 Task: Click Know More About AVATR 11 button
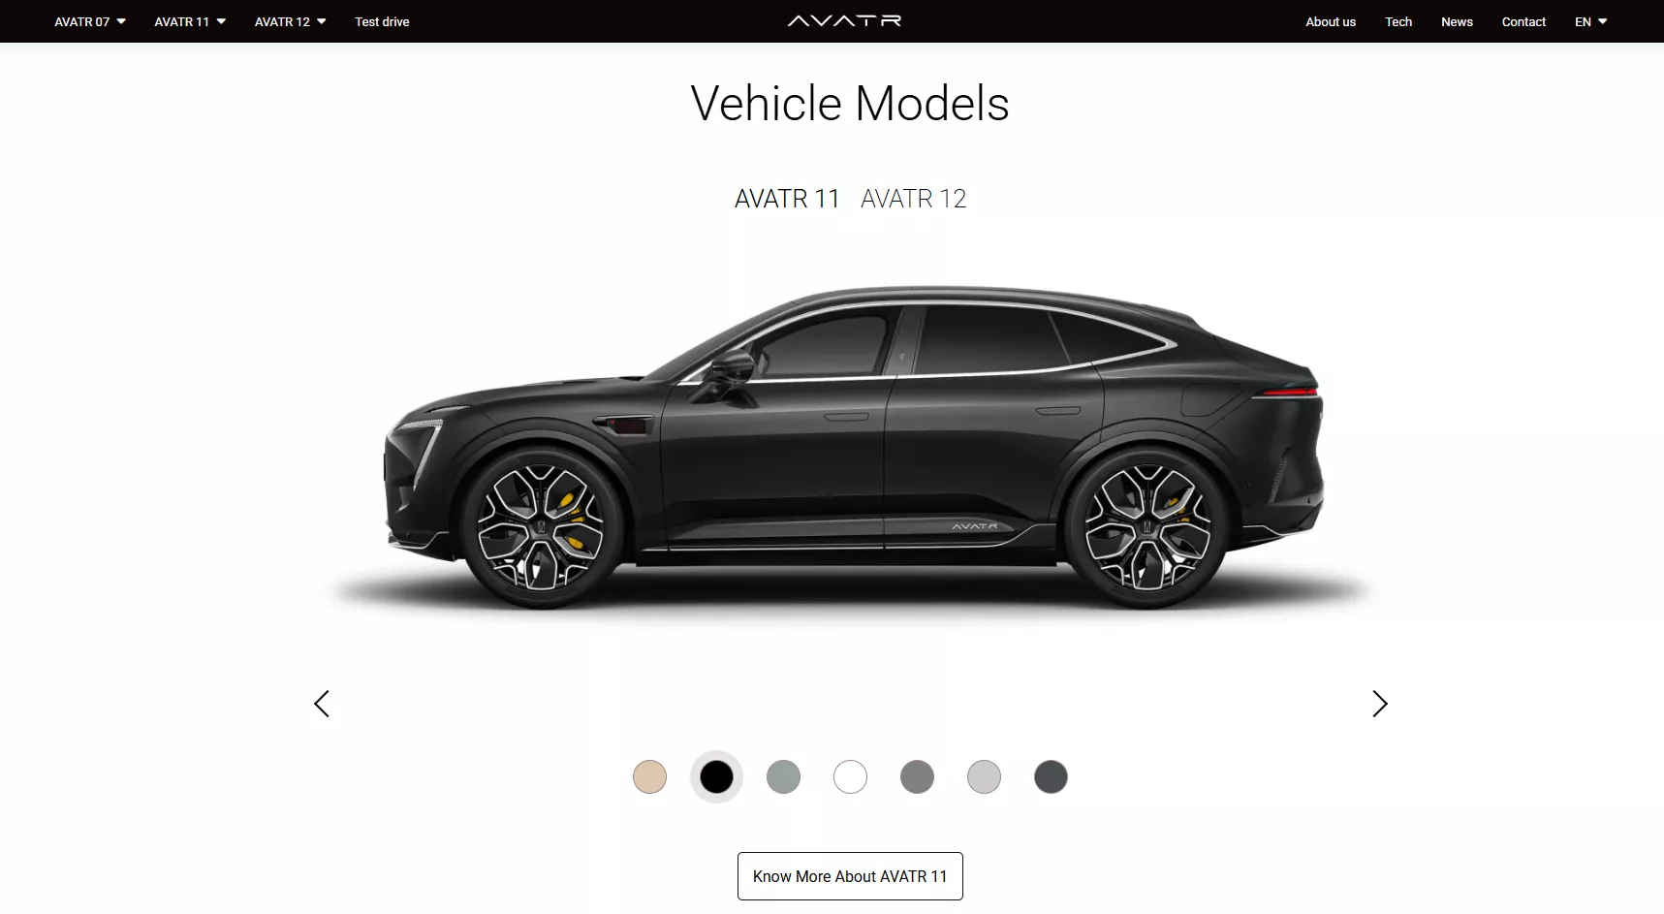[x=850, y=876]
